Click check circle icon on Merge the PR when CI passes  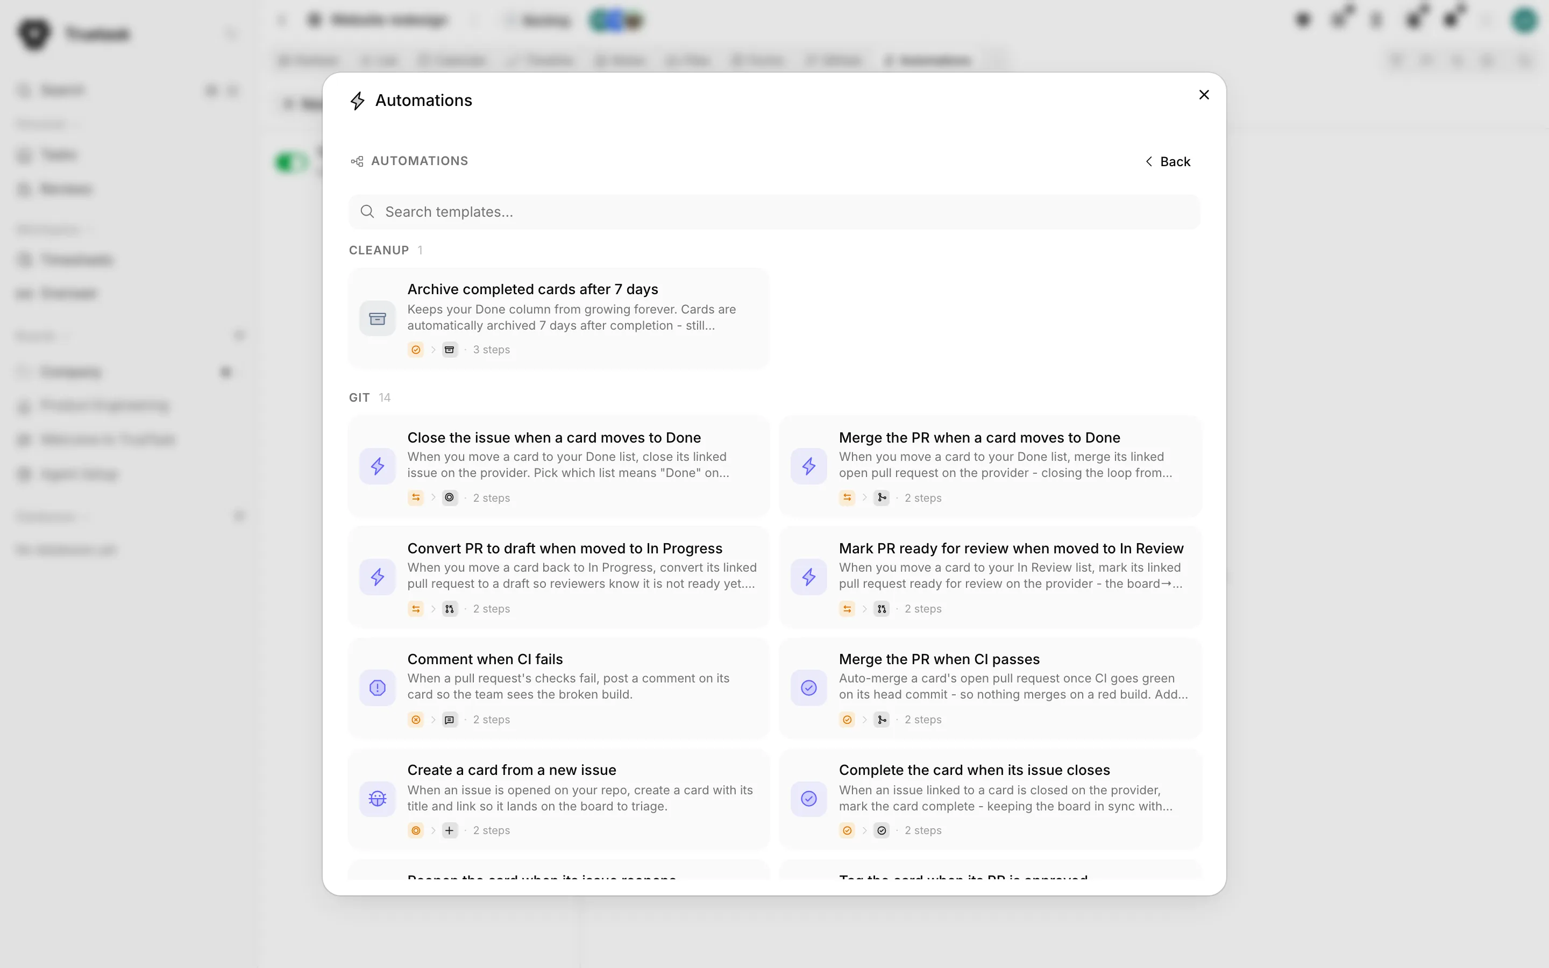tap(809, 688)
